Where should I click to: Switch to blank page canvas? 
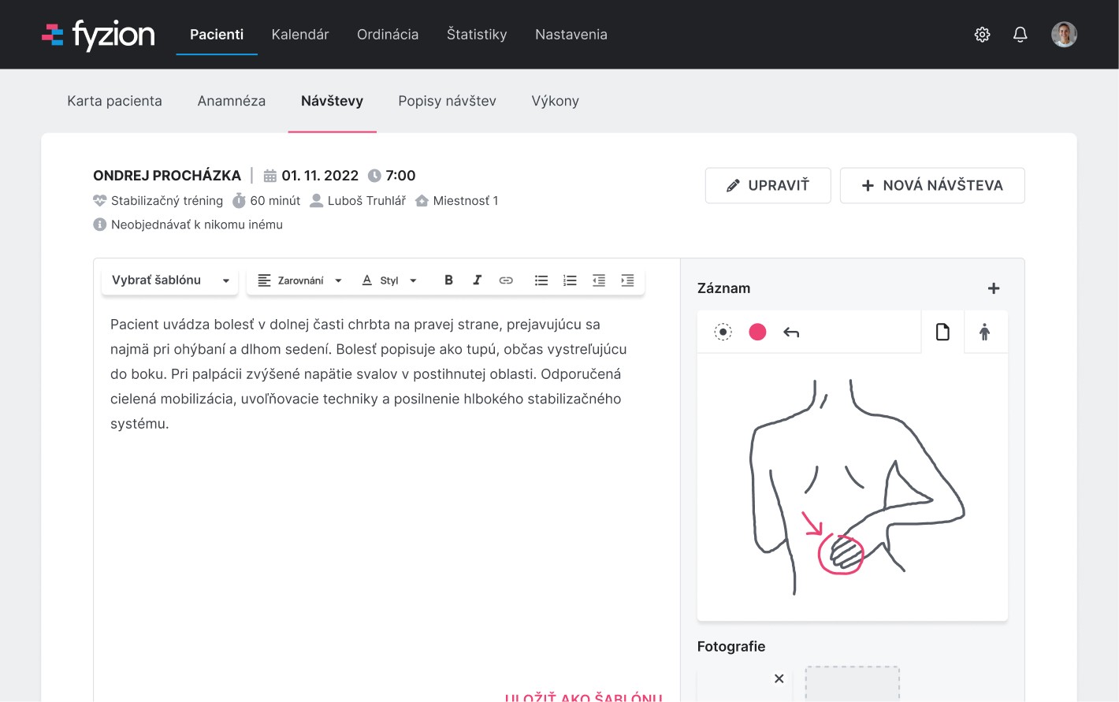pos(942,332)
